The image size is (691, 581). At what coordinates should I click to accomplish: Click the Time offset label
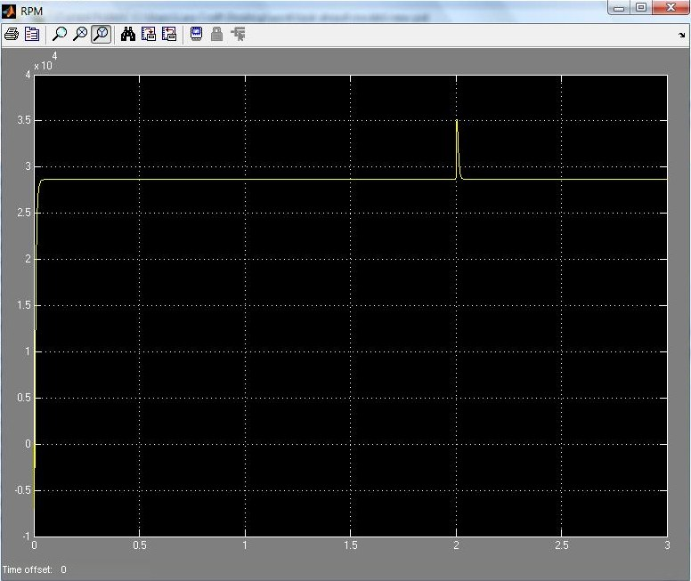tap(28, 569)
